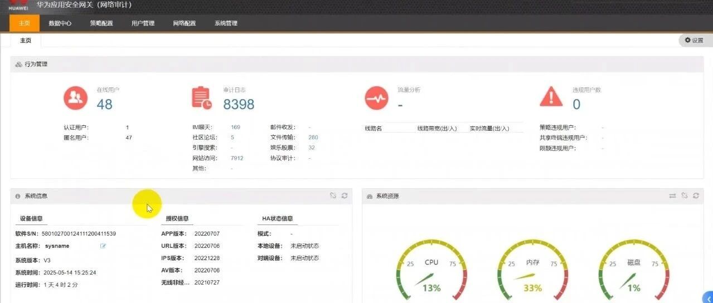Click the 本地设备 未启动状态 value
The height and width of the screenshot is (303, 713).
[x=304, y=246]
